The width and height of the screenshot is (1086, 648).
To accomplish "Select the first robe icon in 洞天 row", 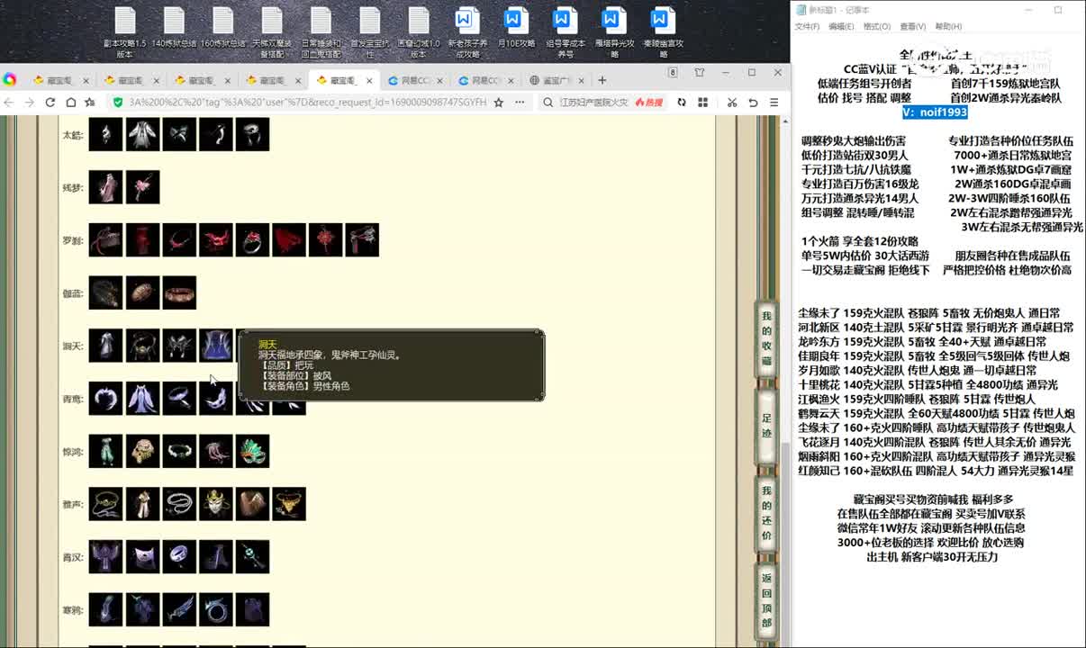I will pos(105,346).
